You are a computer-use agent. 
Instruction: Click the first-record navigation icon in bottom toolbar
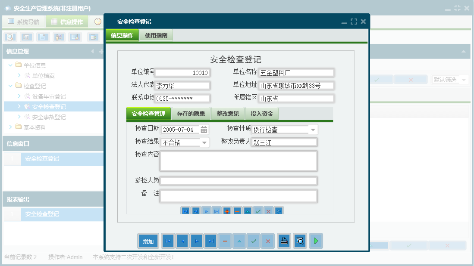click(168, 241)
